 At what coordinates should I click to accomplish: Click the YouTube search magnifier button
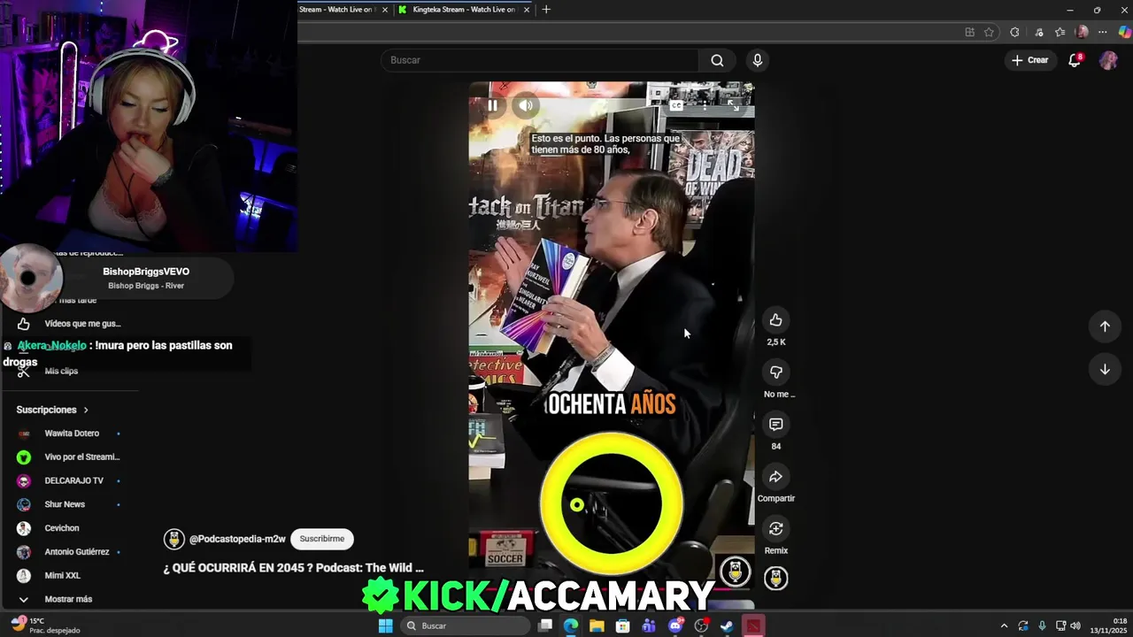click(x=717, y=60)
